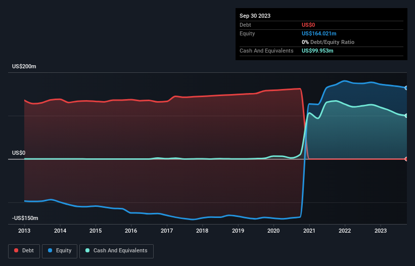
Task: Click the Cash And Equivalents tooltip label
Action: point(266,51)
